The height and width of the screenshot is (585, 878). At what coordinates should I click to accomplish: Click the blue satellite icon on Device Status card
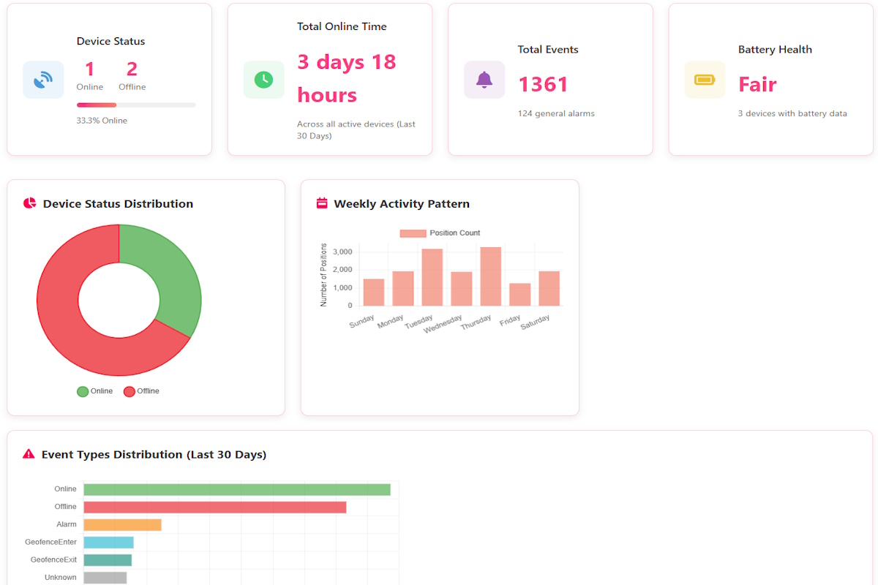pos(43,79)
